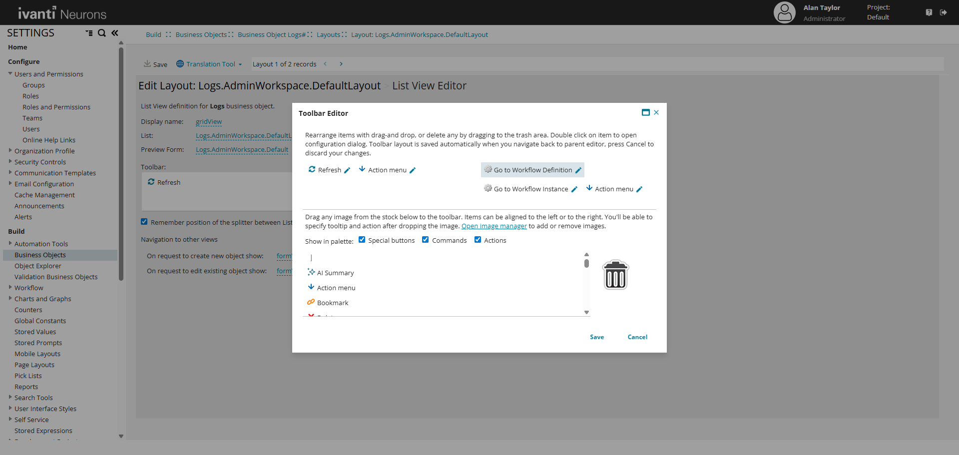Click the AI Summary palette icon

311,272
